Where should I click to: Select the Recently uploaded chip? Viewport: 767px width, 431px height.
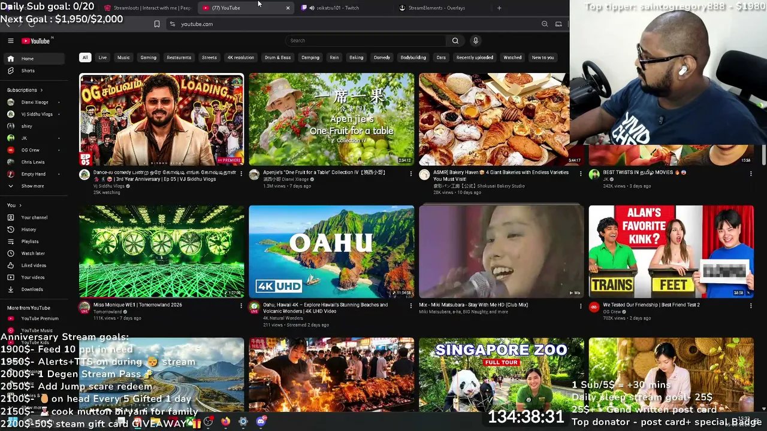coord(475,57)
